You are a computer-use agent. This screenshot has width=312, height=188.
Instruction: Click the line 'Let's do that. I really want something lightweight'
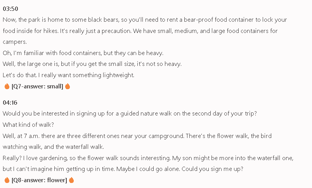[x=68, y=75]
